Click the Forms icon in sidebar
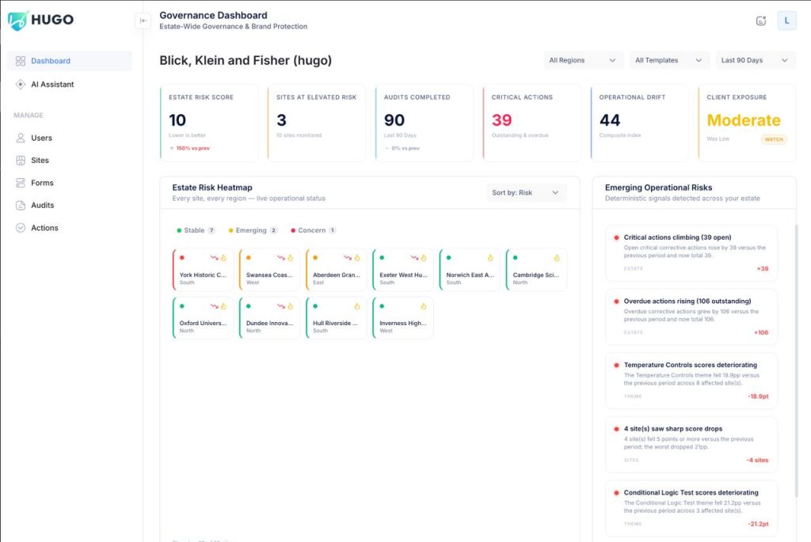This screenshot has height=542, width=811. point(20,183)
